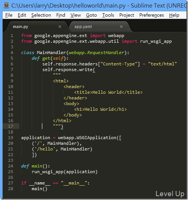The image size is (188, 200).
Task: Click line number 24 in the gutter
Action: pyautogui.click(x=11, y=166)
